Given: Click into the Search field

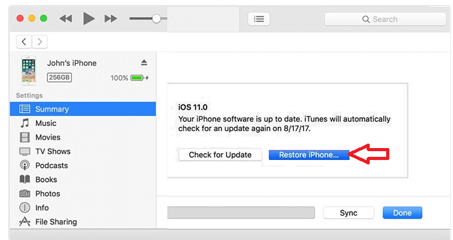Looking at the screenshot, I should [x=385, y=19].
